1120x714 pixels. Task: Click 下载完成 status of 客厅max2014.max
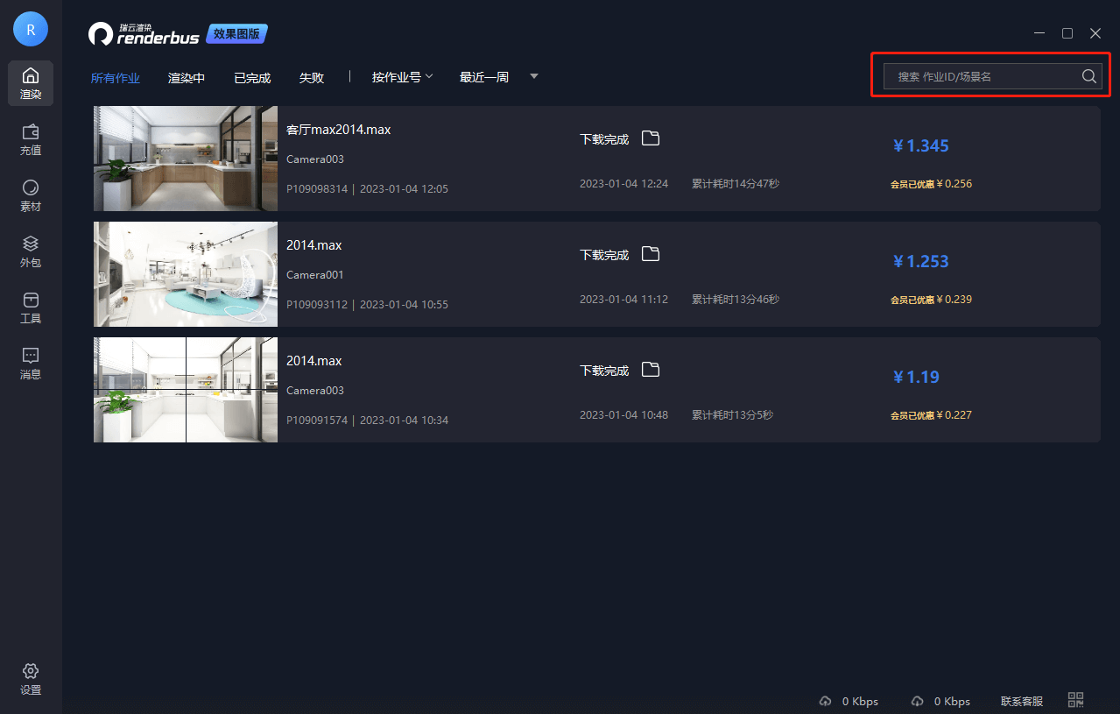pyautogui.click(x=604, y=139)
